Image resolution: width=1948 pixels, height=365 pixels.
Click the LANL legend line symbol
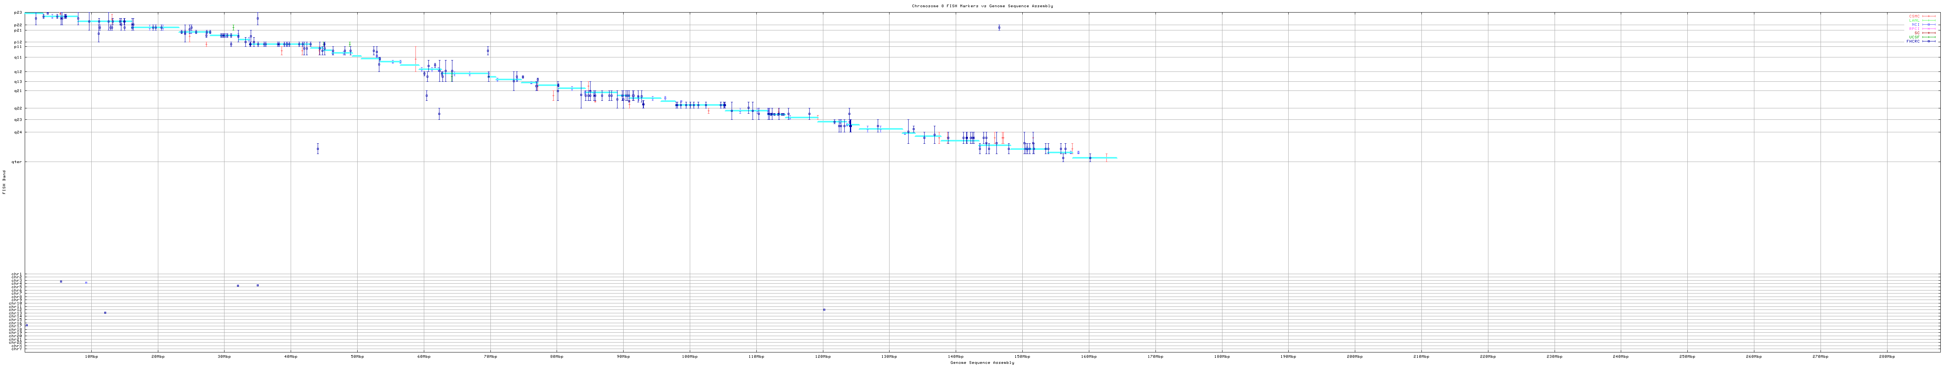point(1927,21)
